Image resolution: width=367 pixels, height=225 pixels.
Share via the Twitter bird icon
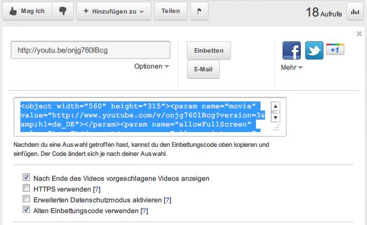point(314,50)
